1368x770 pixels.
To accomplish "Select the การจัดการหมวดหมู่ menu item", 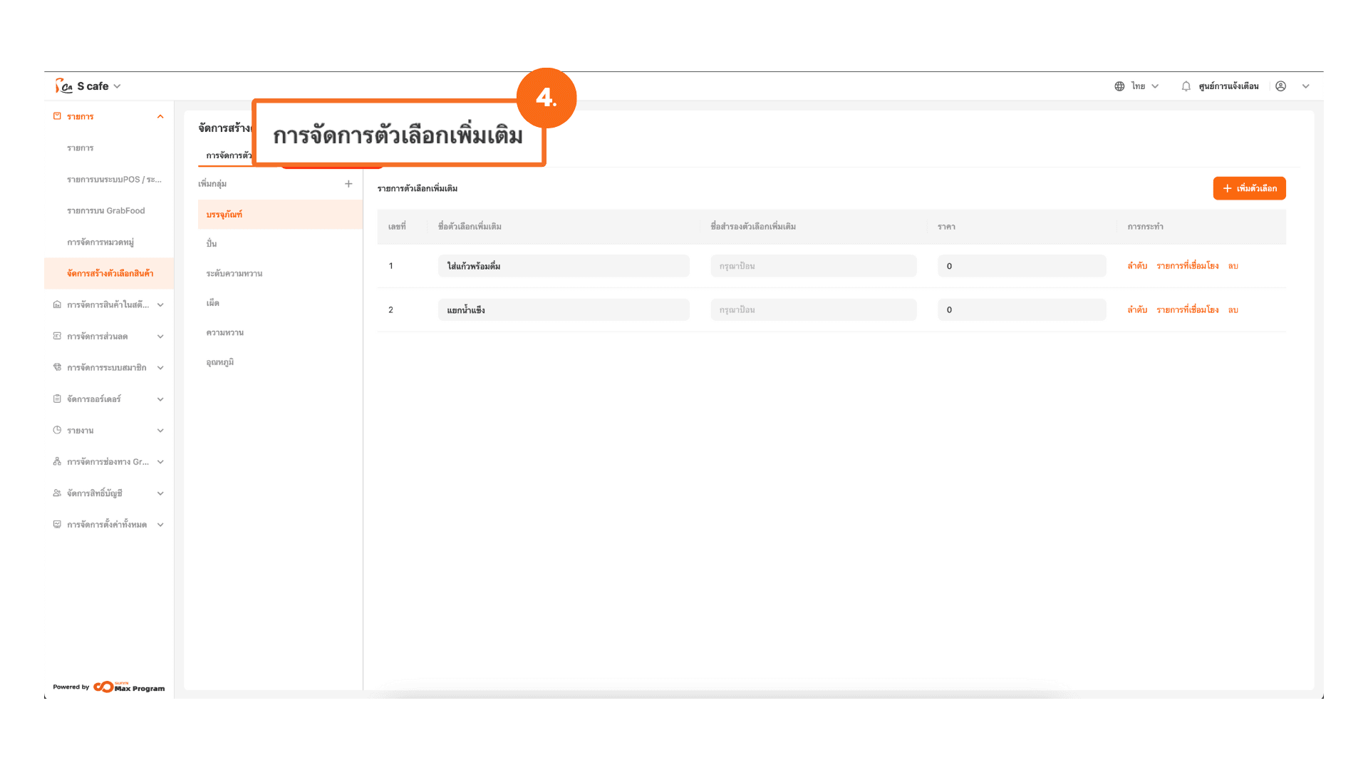I will coord(100,242).
